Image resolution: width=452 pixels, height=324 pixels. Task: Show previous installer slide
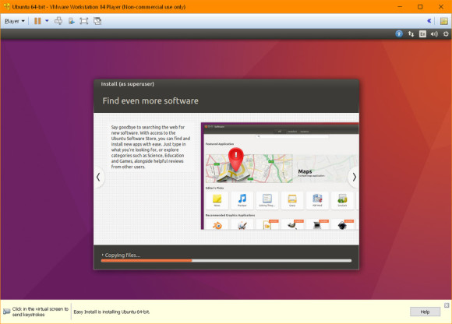(99, 177)
